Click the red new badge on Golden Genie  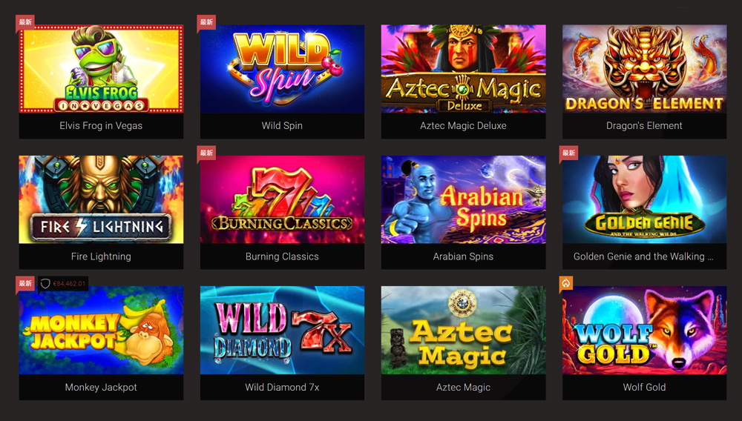569,153
